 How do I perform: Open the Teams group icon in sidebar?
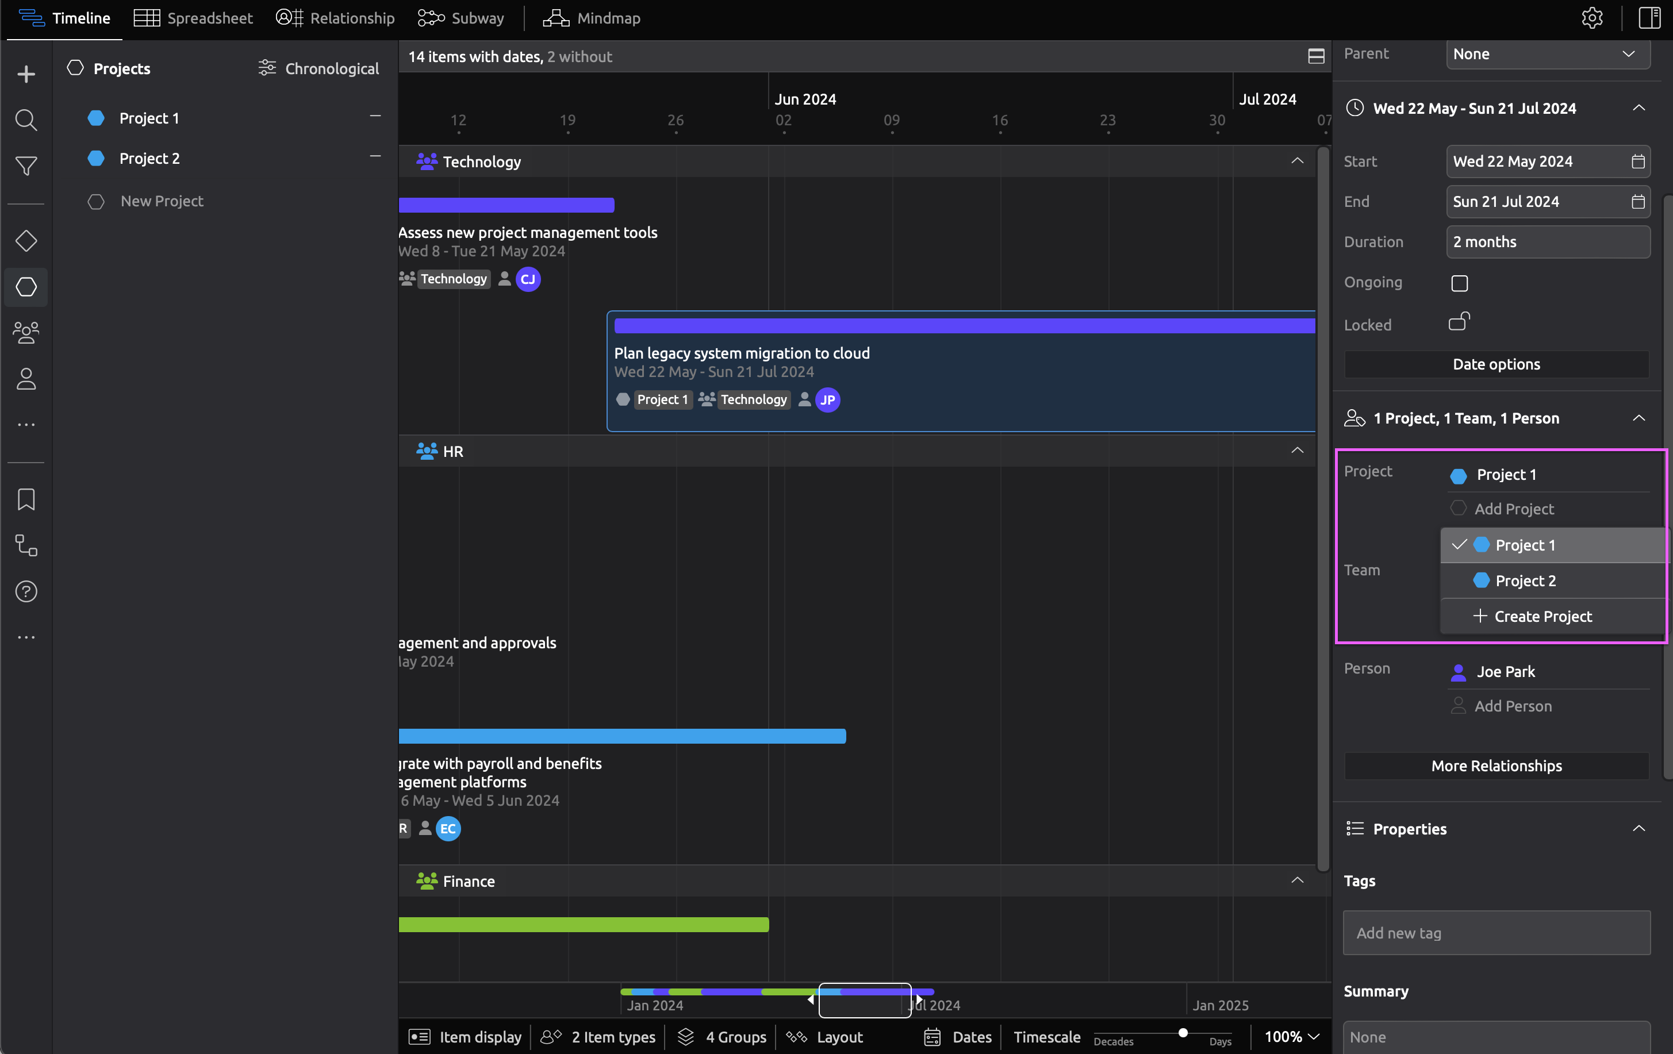pos(26,333)
